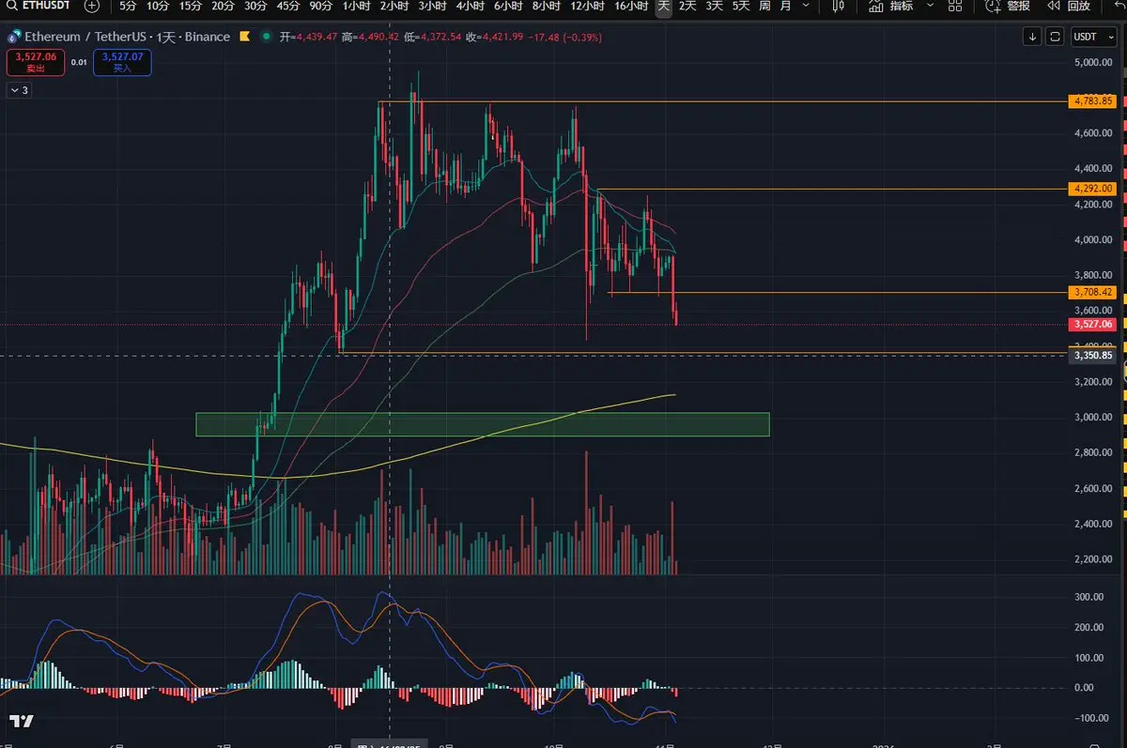Click the TradingView logo
The image size is (1127, 748).
(x=22, y=721)
